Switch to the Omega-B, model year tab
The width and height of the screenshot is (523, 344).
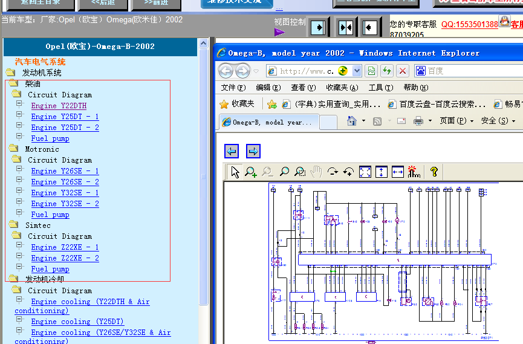click(x=269, y=123)
